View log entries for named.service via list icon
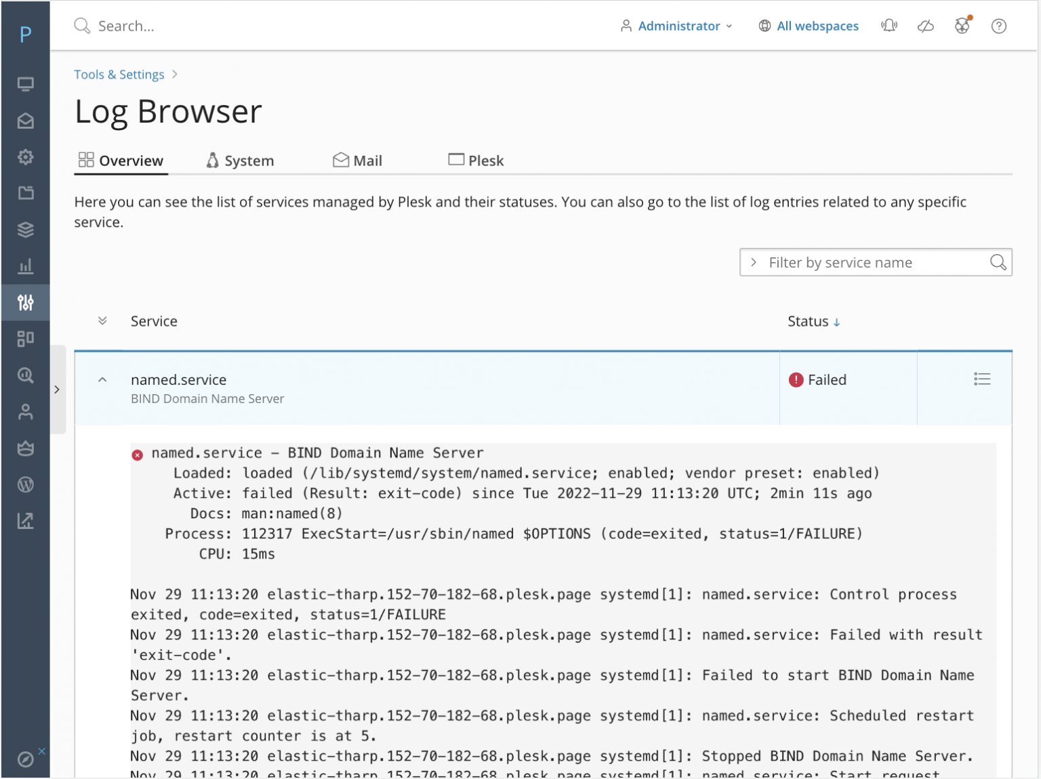 pyautogui.click(x=981, y=379)
